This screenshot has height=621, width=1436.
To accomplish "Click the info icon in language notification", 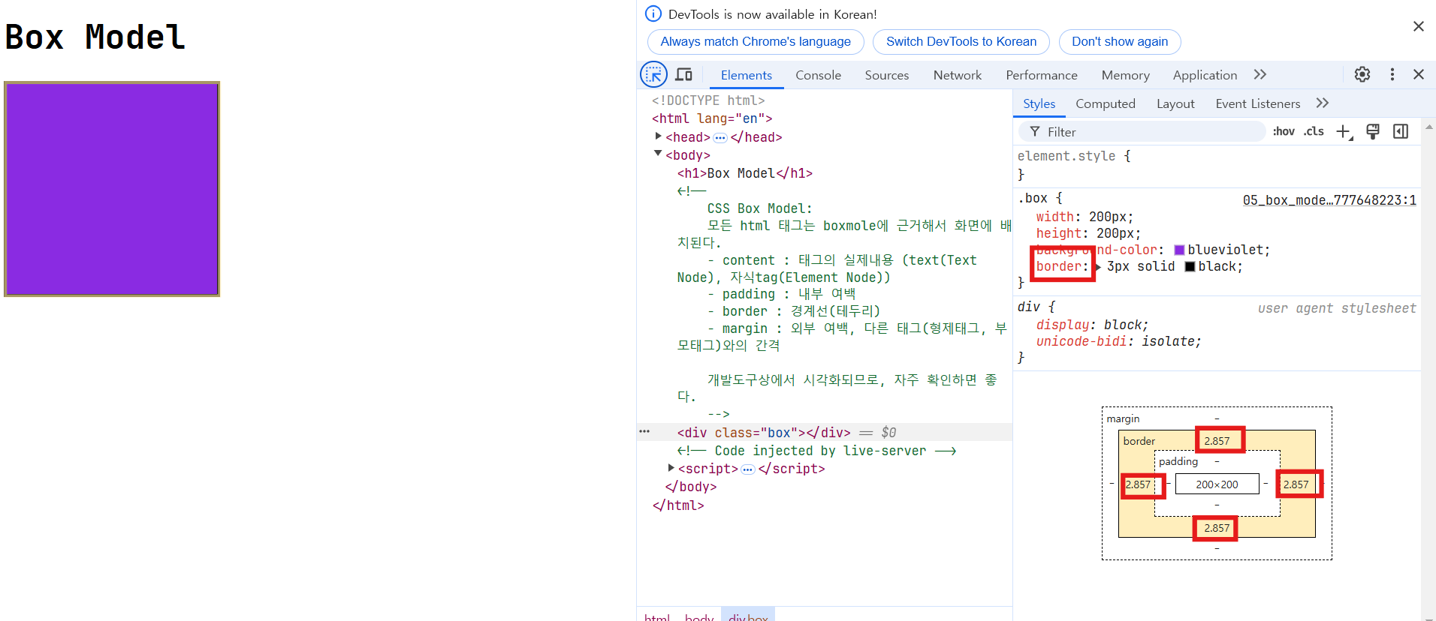I will tap(653, 13).
